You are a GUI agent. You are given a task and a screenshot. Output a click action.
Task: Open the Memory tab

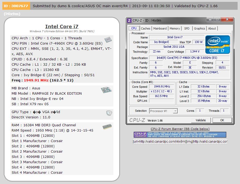pyautogui.click(x=175, y=28)
